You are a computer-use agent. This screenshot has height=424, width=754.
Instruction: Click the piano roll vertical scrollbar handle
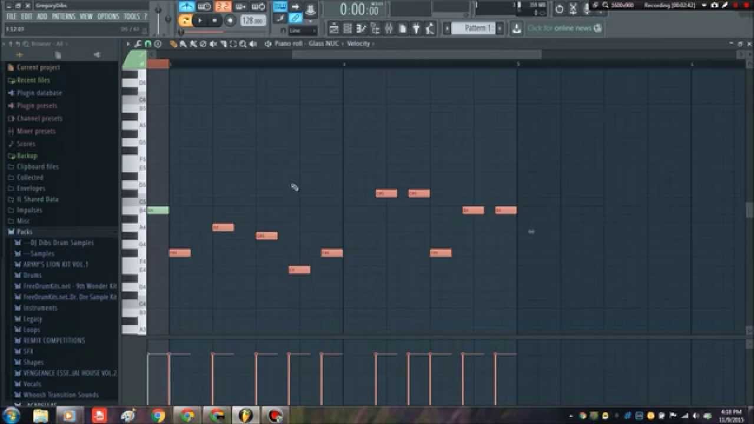[749, 210]
